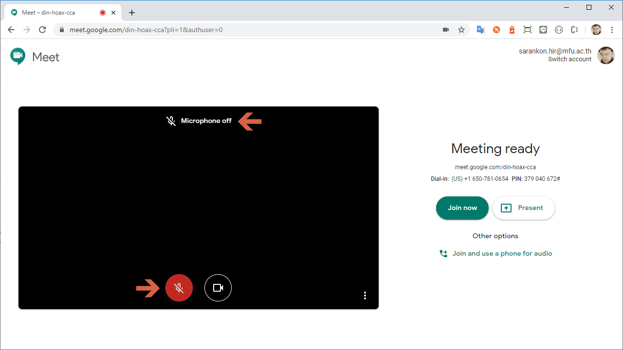The height and width of the screenshot is (350, 623).
Task: Click the meet.google.com/din-hoax-cca meeting link text
Action: pyautogui.click(x=495, y=167)
